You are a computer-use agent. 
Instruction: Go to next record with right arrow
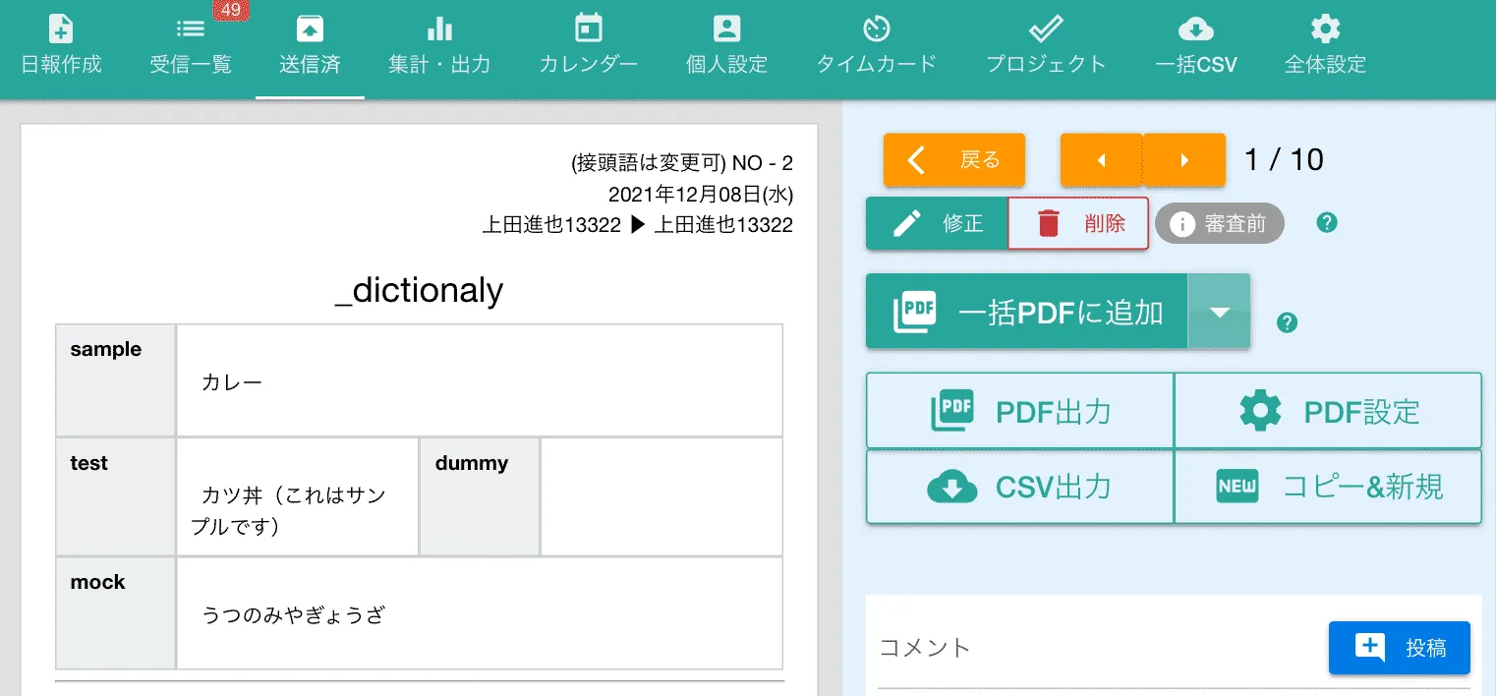[x=1184, y=159]
